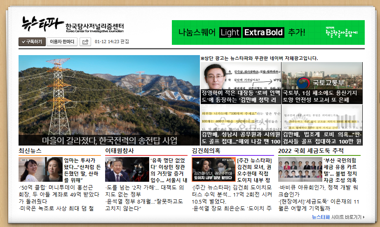Open 이상민 장관 thumbnail image
380x227 pixels.
(x=127, y=169)
